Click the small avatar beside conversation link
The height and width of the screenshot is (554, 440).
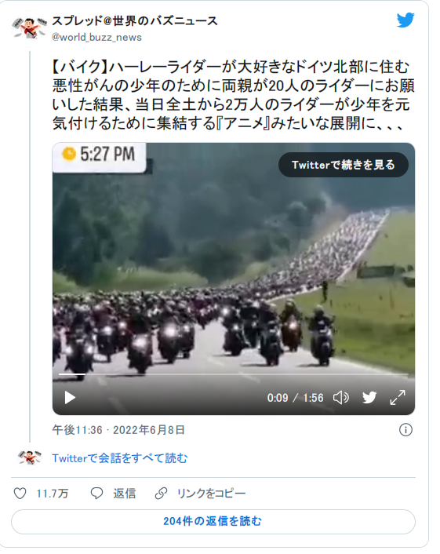(x=30, y=457)
